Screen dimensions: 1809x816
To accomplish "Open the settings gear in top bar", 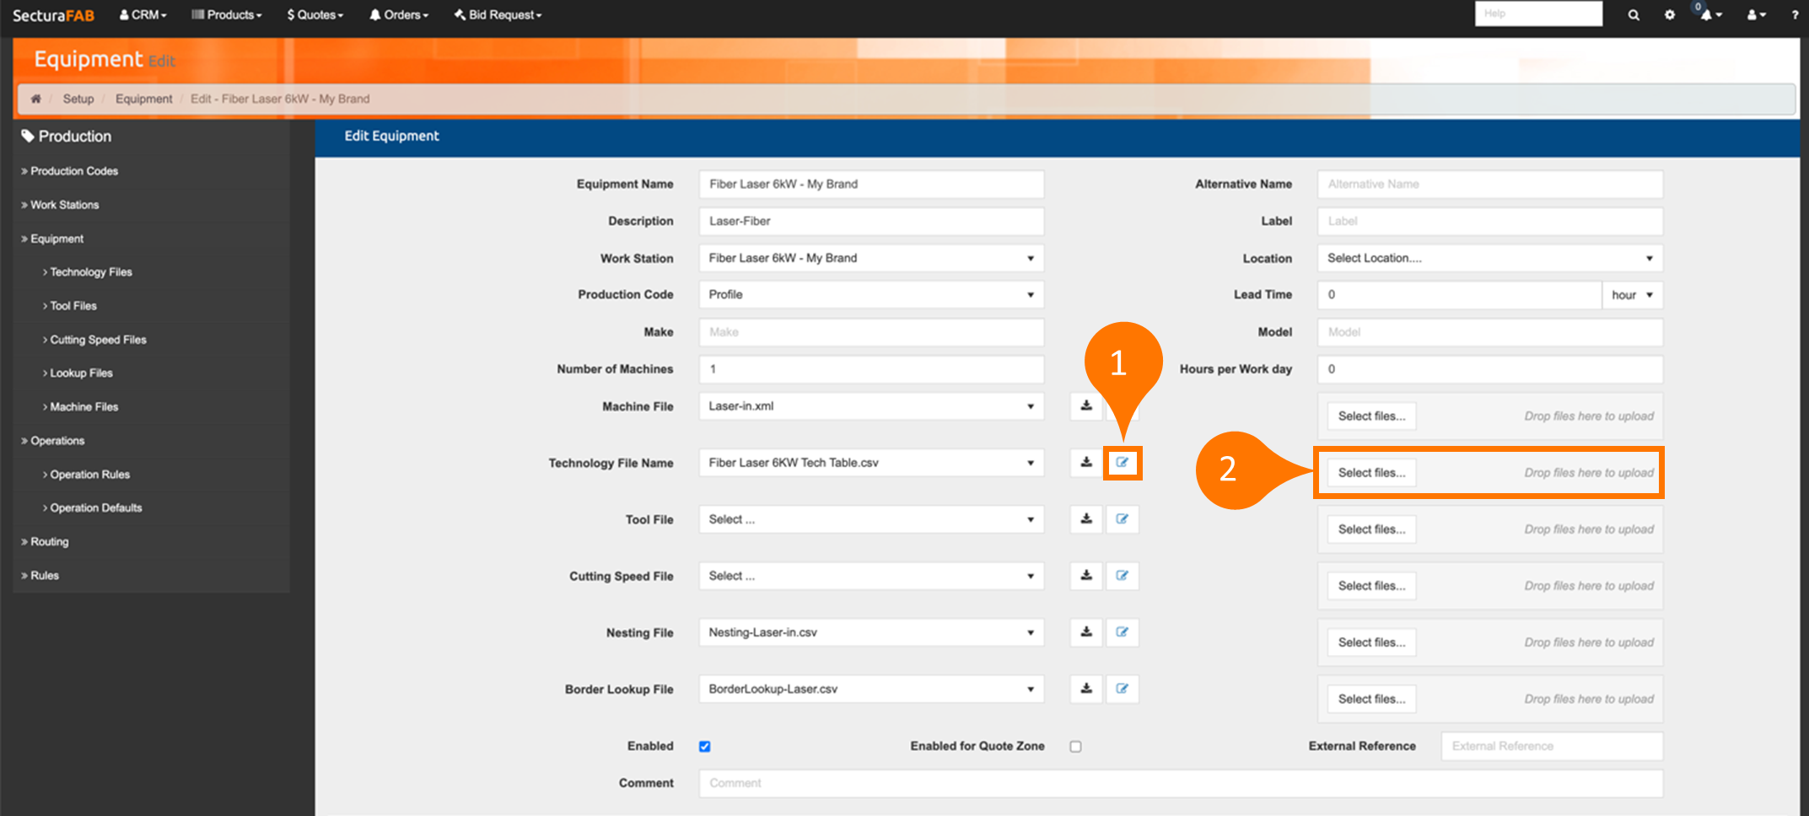I will point(1670,15).
